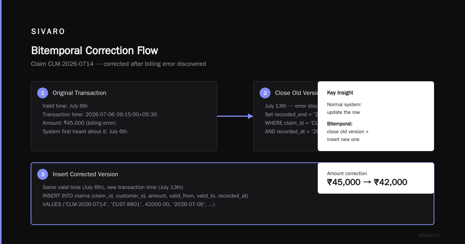Image resolution: width=465 pixels, height=244 pixels.
Task: Click the Transaction time 2026-07-06 line
Action: 100,115
